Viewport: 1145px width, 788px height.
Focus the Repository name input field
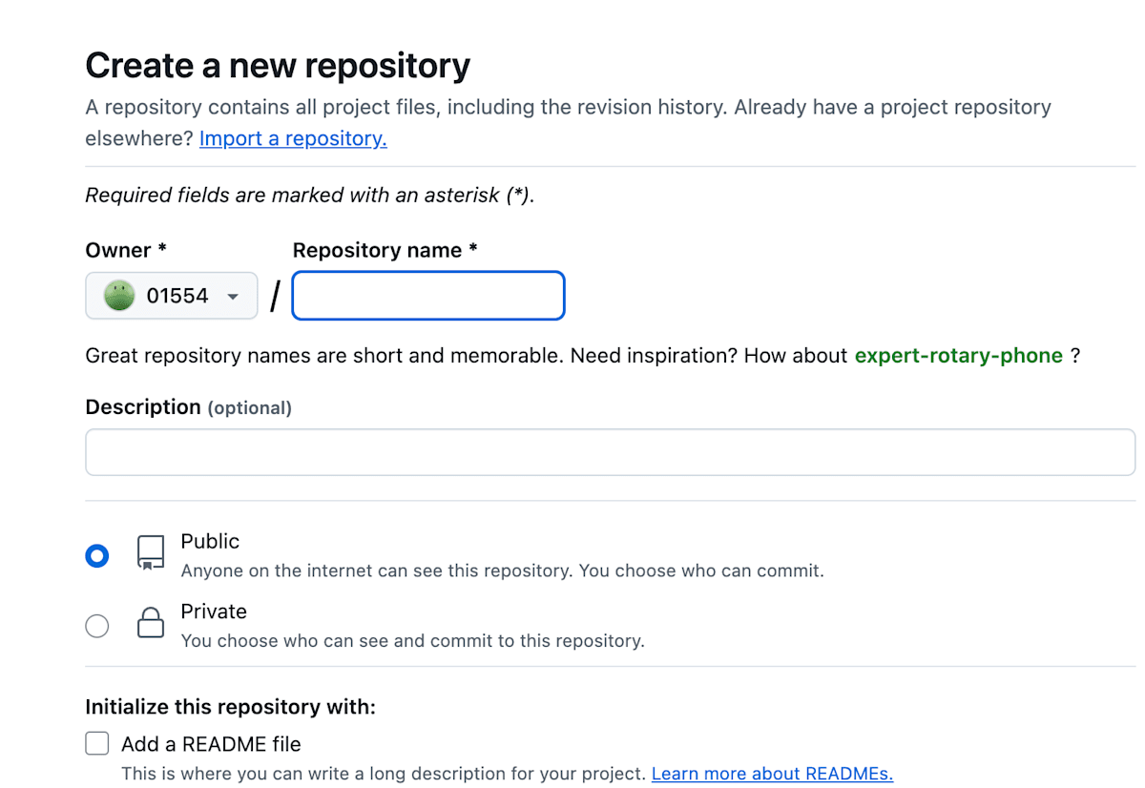428,296
